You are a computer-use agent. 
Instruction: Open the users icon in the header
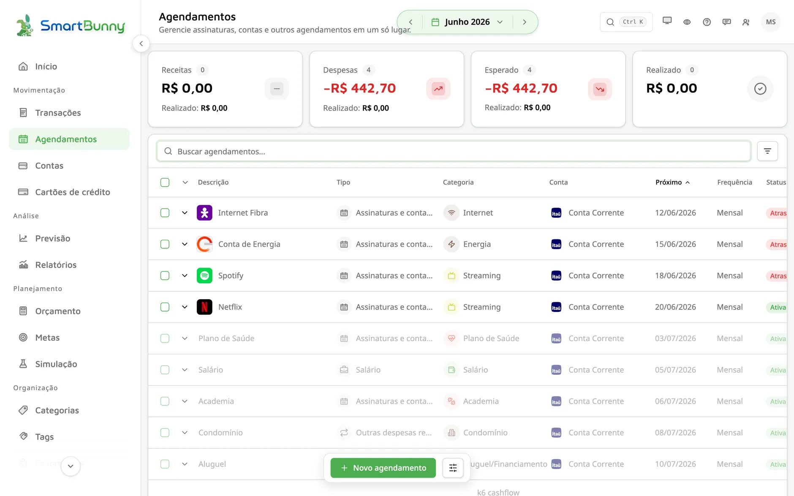tap(746, 22)
